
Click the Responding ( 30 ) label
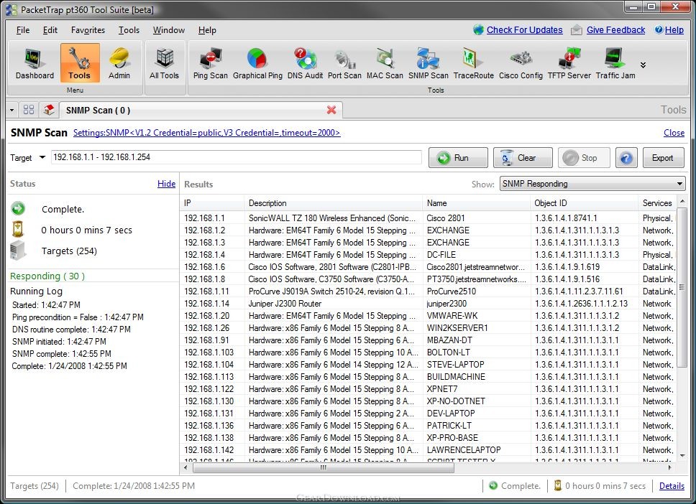click(47, 276)
